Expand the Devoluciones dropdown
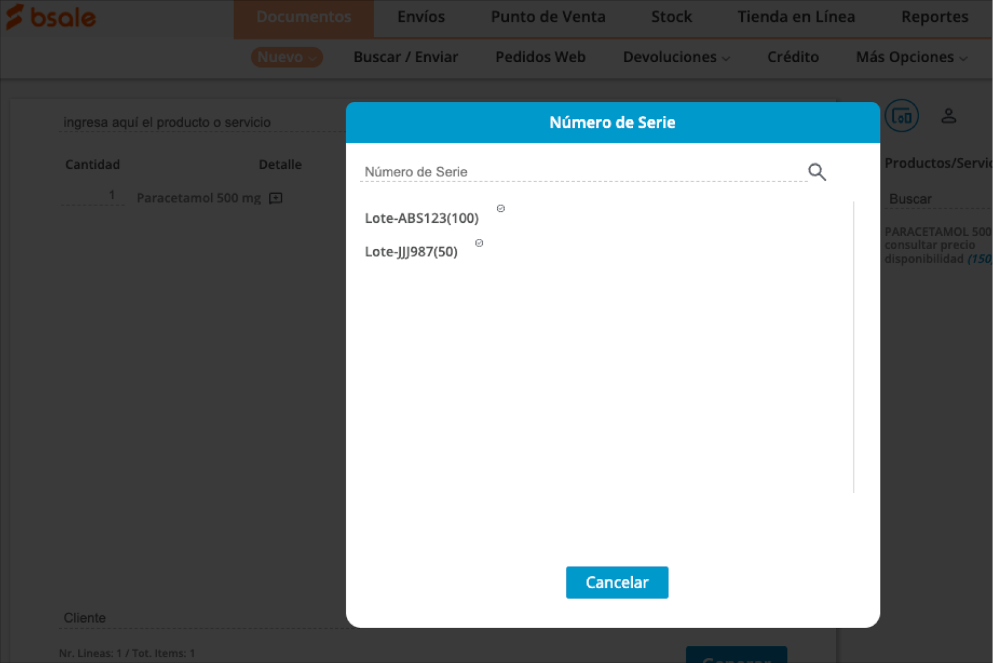Image resolution: width=993 pixels, height=663 pixels. tap(676, 57)
